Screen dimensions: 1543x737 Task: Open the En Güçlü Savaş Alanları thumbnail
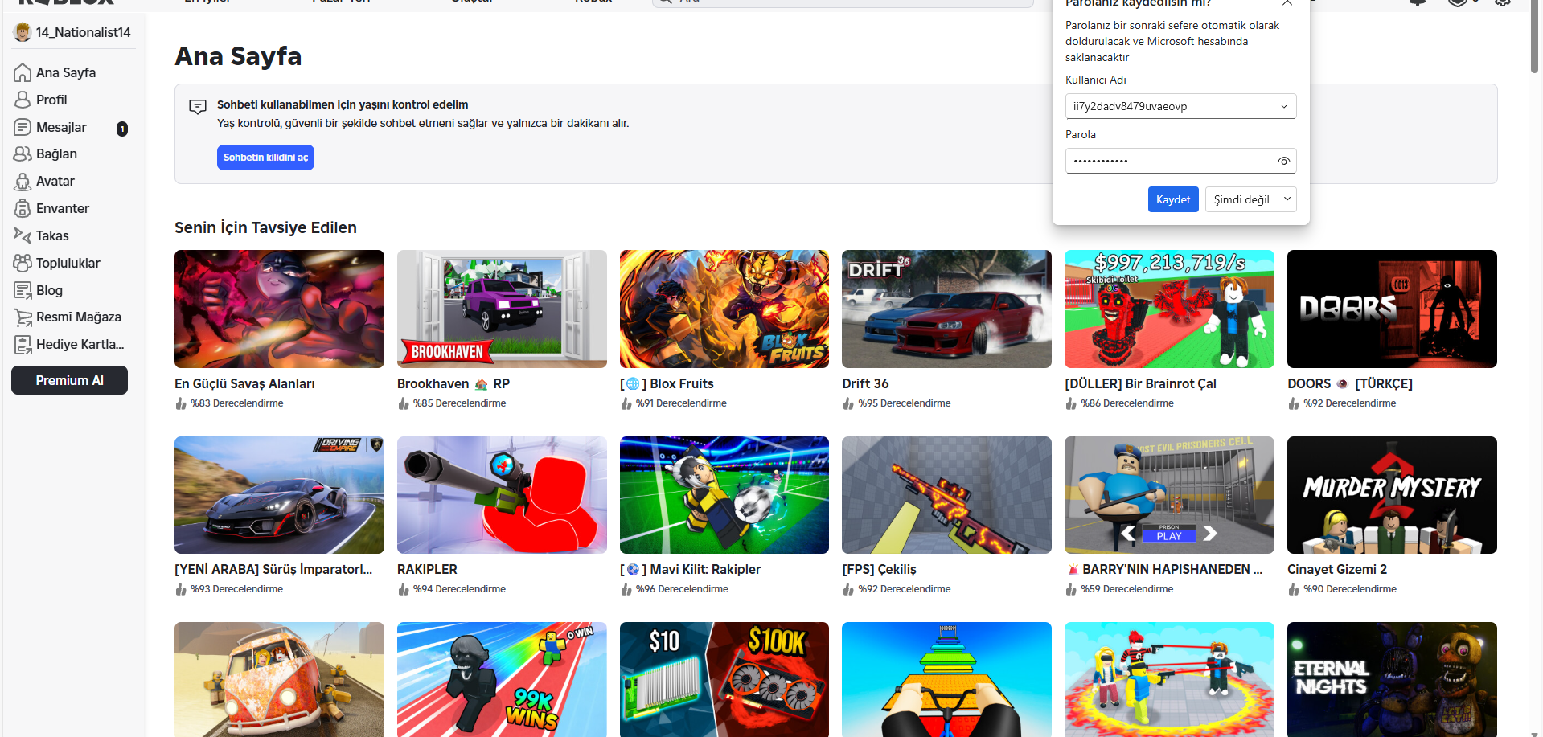click(x=279, y=309)
